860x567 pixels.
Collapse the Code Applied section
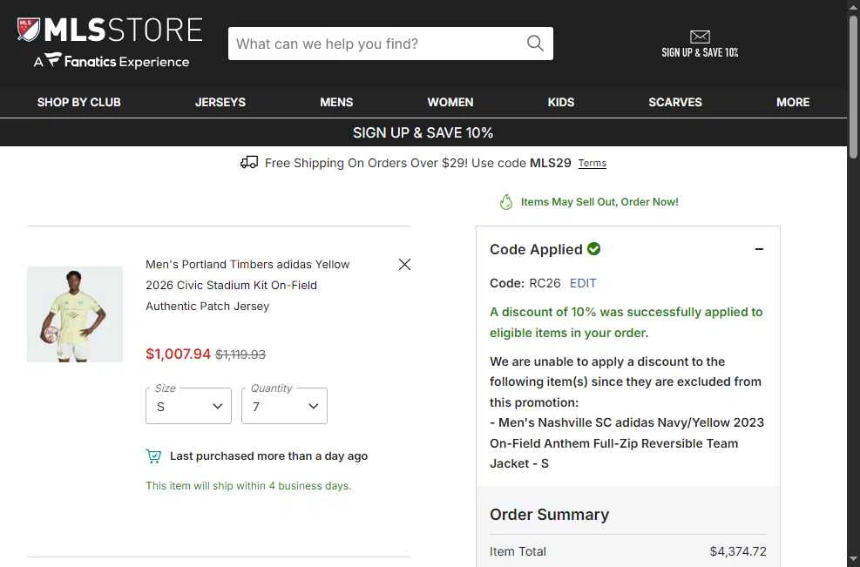pyautogui.click(x=759, y=249)
